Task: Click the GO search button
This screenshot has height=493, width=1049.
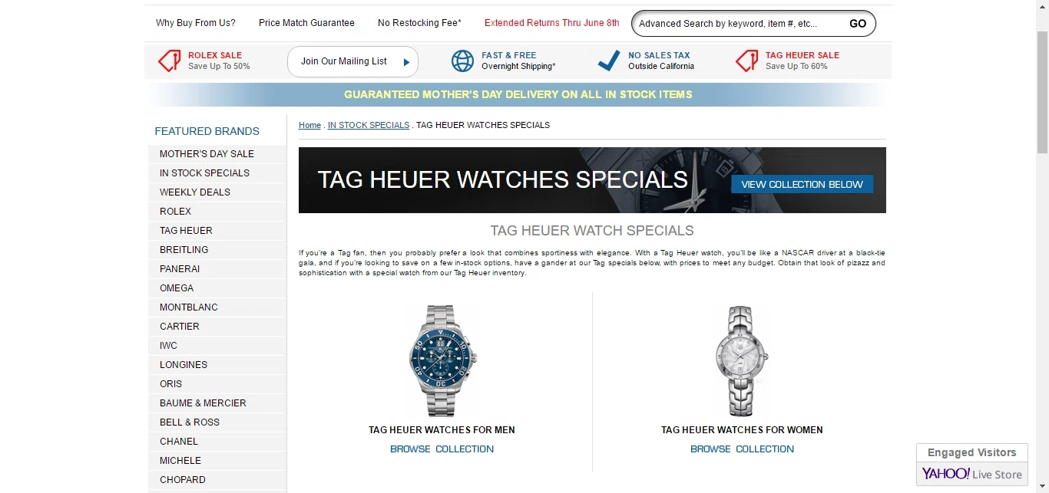Action: (858, 24)
